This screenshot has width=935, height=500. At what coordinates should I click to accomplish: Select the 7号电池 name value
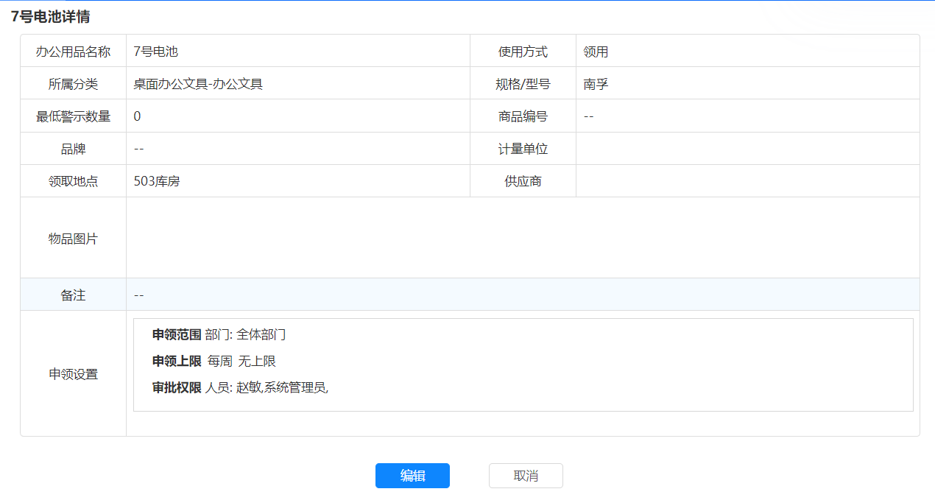[156, 52]
